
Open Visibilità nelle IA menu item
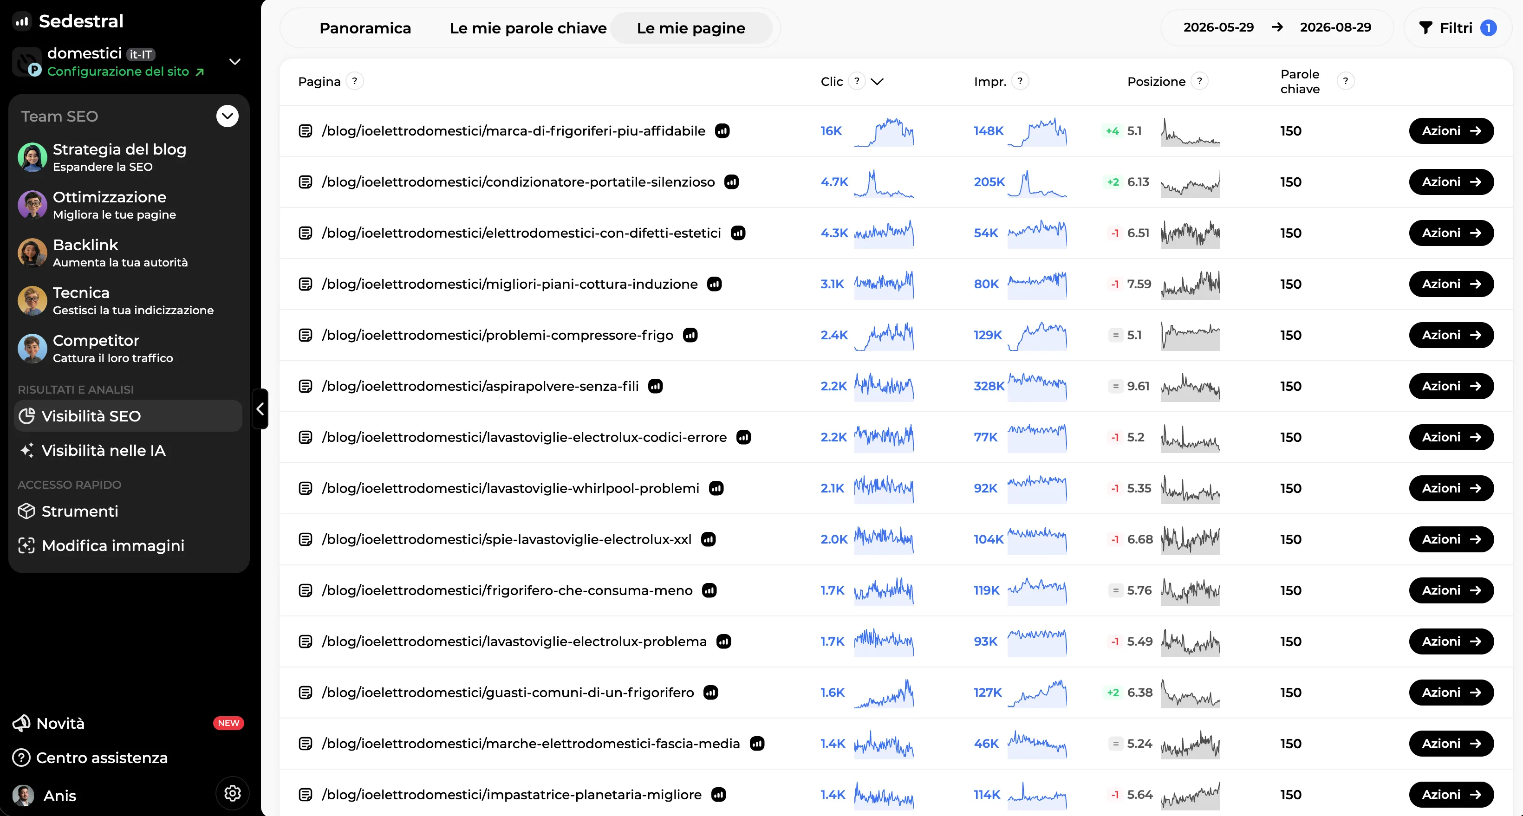[128, 450]
